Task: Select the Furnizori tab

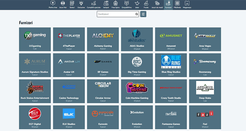Action: 168,5
